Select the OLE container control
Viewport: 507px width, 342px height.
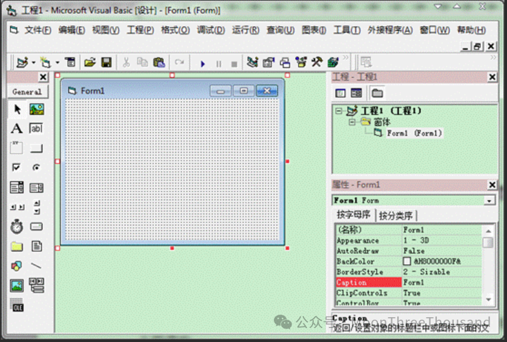[x=17, y=306]
